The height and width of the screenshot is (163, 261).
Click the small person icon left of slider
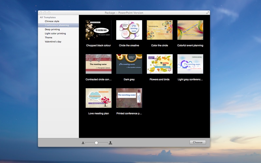pos(83,143)
